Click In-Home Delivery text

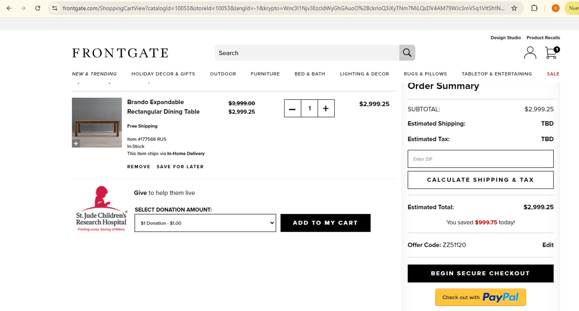pos(186,154)
